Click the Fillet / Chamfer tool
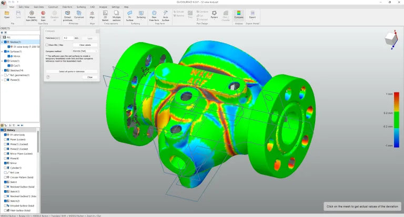404x217 pixels. [226, 15]
